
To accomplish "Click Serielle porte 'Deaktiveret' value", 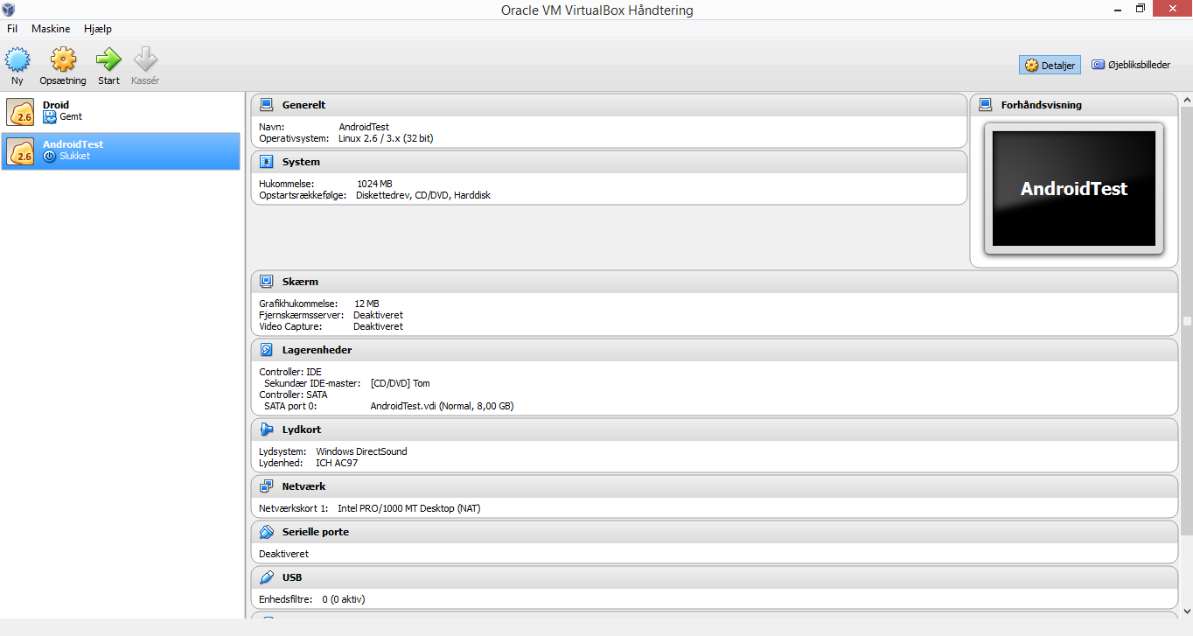I will [x=283, y=554].
